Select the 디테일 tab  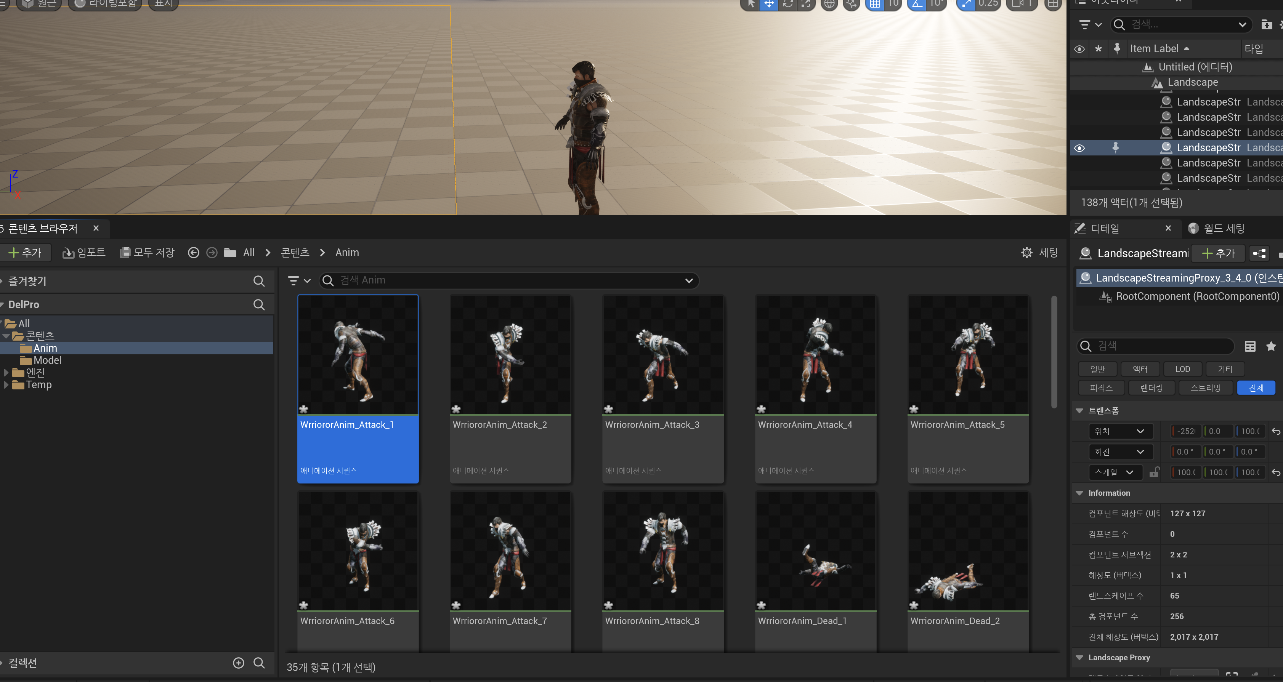1105,229
